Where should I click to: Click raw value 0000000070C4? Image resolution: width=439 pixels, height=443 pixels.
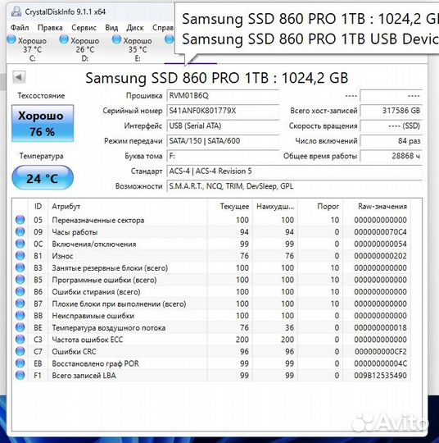[x=380, y=232]
